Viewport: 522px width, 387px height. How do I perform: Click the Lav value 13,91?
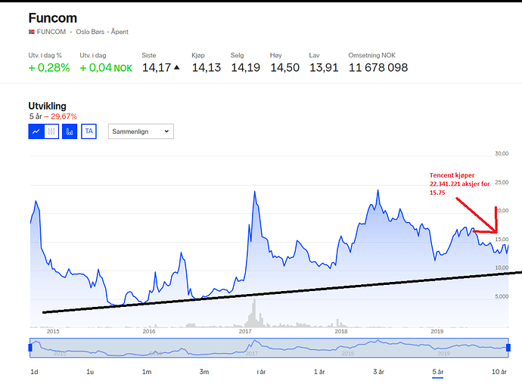click(x=324, y=68)
